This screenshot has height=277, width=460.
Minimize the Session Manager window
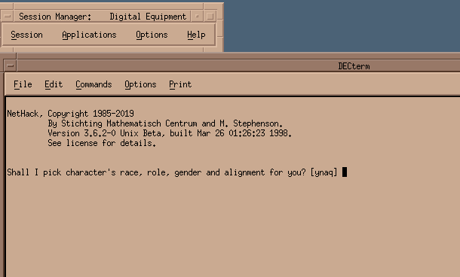(197, 17)
